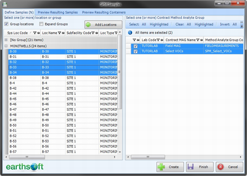Switch to Preview Resulting Samples tab
This screenshot has width=247, height=176.
pyautogui.click(x=58, y=12)
